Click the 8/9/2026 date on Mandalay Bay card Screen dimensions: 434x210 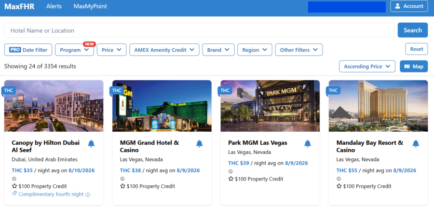coord(405,170)
